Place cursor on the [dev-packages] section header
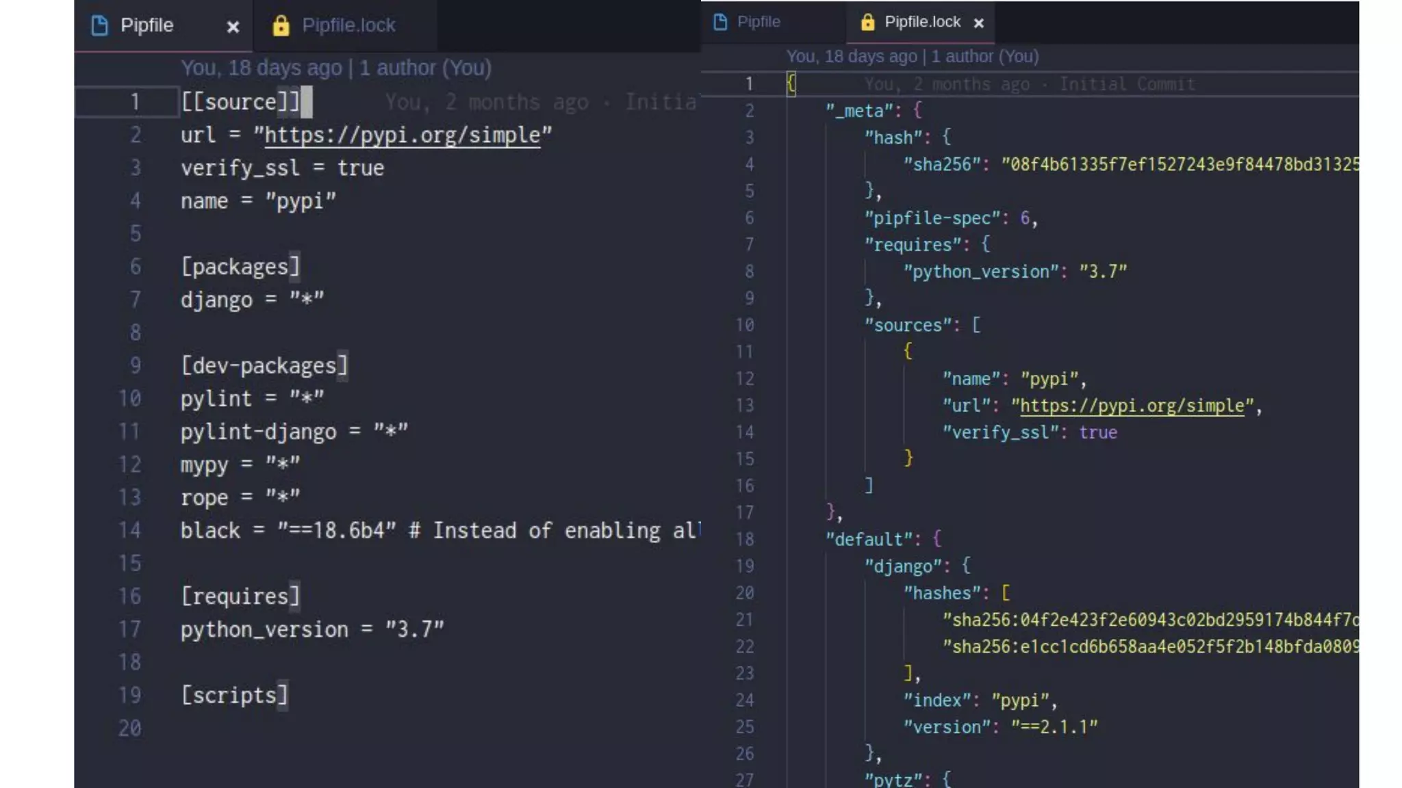1402x788 pixels. coord(264,365)
